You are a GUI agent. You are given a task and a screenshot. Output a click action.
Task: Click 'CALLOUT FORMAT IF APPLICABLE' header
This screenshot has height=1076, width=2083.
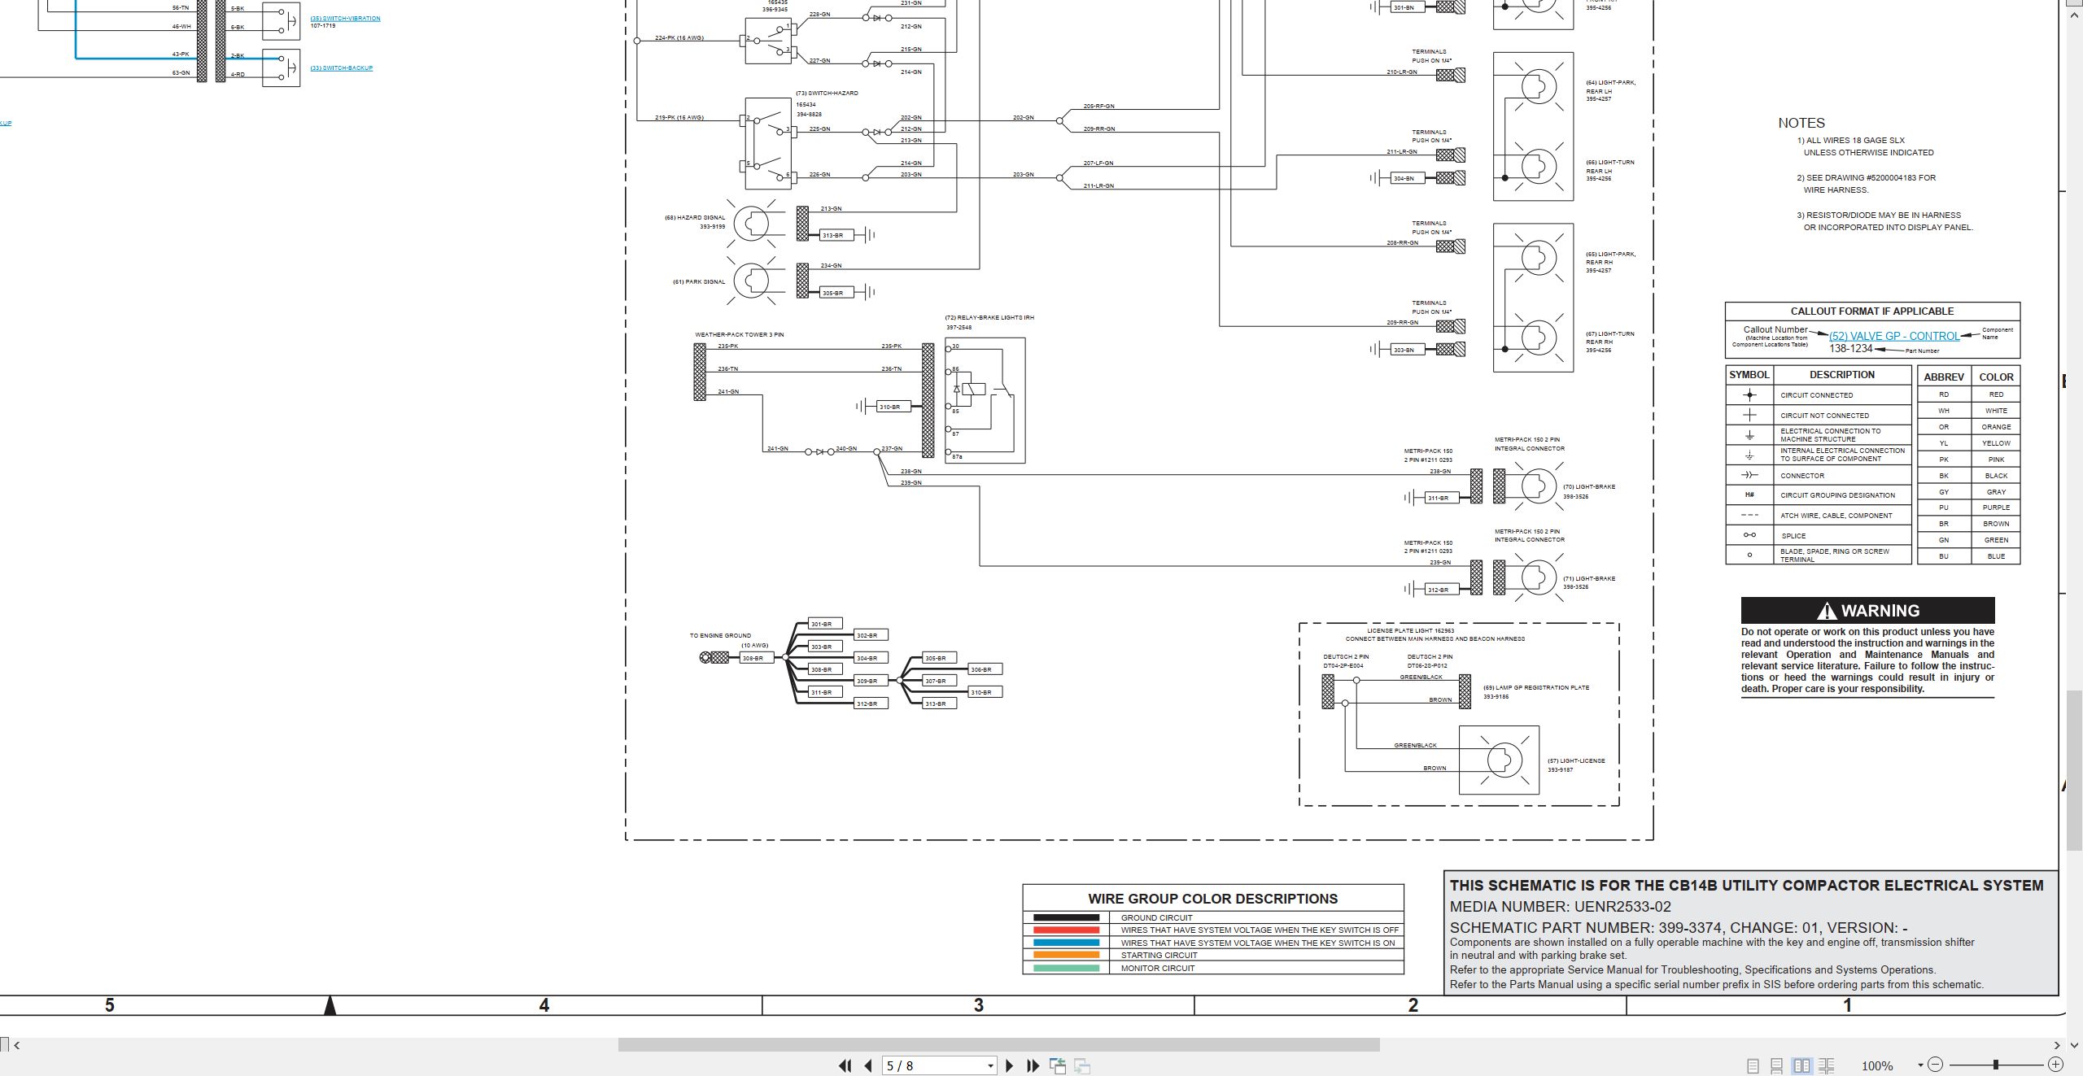pos(1871,311)
